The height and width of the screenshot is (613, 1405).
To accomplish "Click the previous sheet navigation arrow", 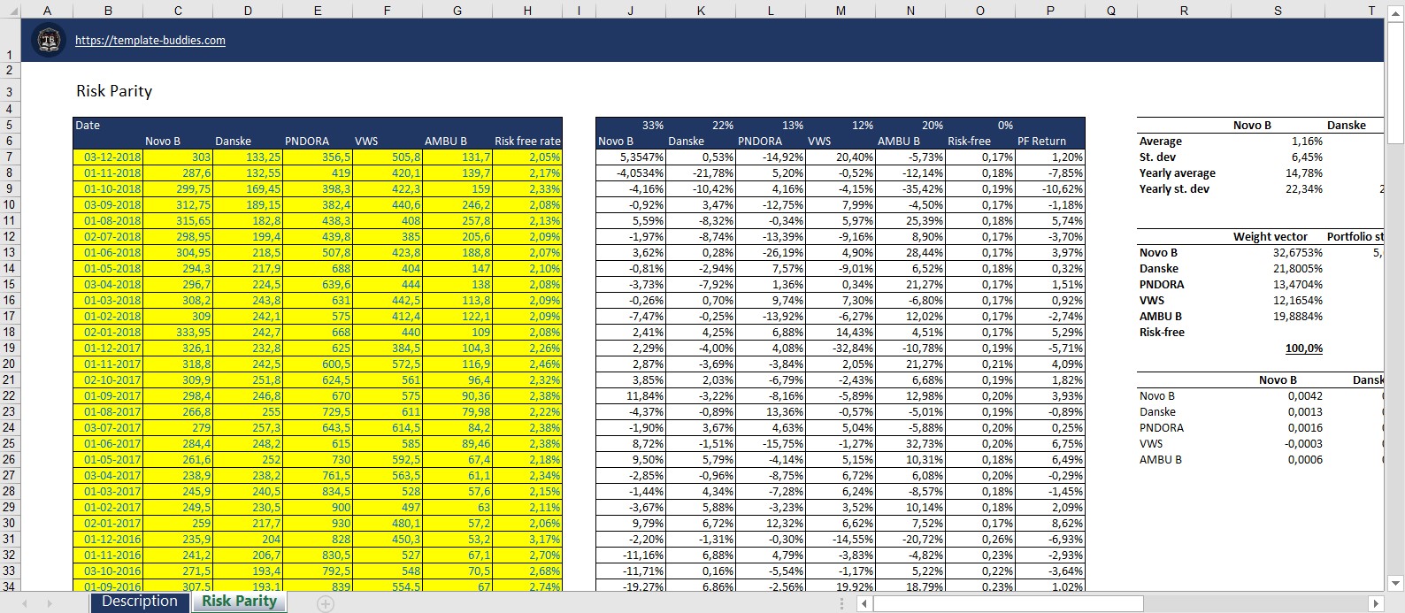I will coord(24,603).
